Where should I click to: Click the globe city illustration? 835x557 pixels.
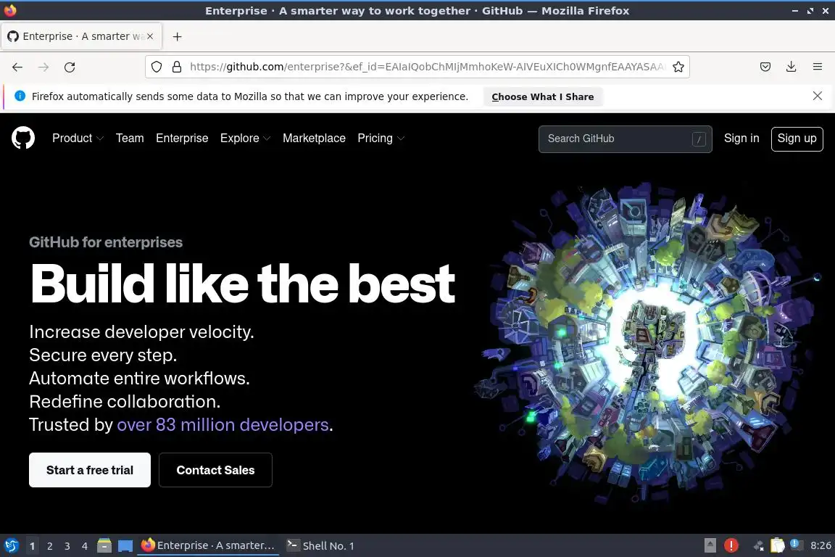[647, 344]
